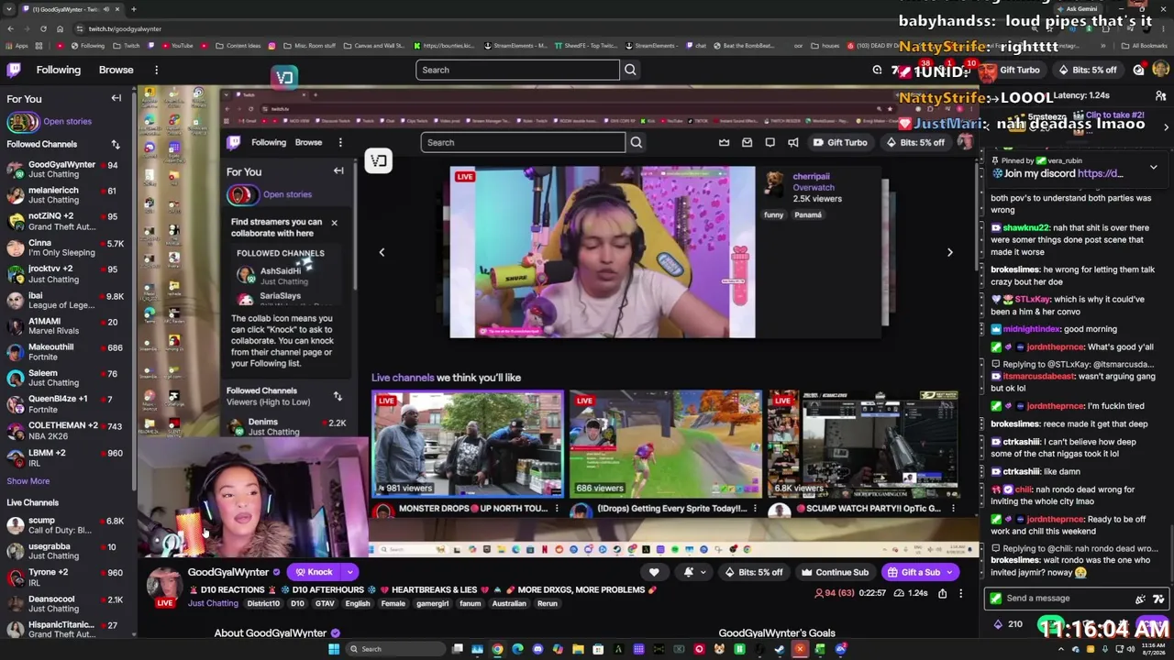Click the address bar showing twitch.tv/goodgyalwynter
Viewport: 1174px width, 660px height.
coord(125,28)
